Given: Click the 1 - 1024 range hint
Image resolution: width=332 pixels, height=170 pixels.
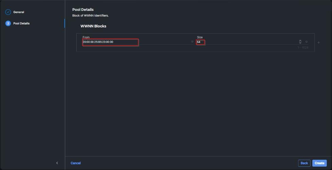Looking at the screenshot, I should 303,48.
